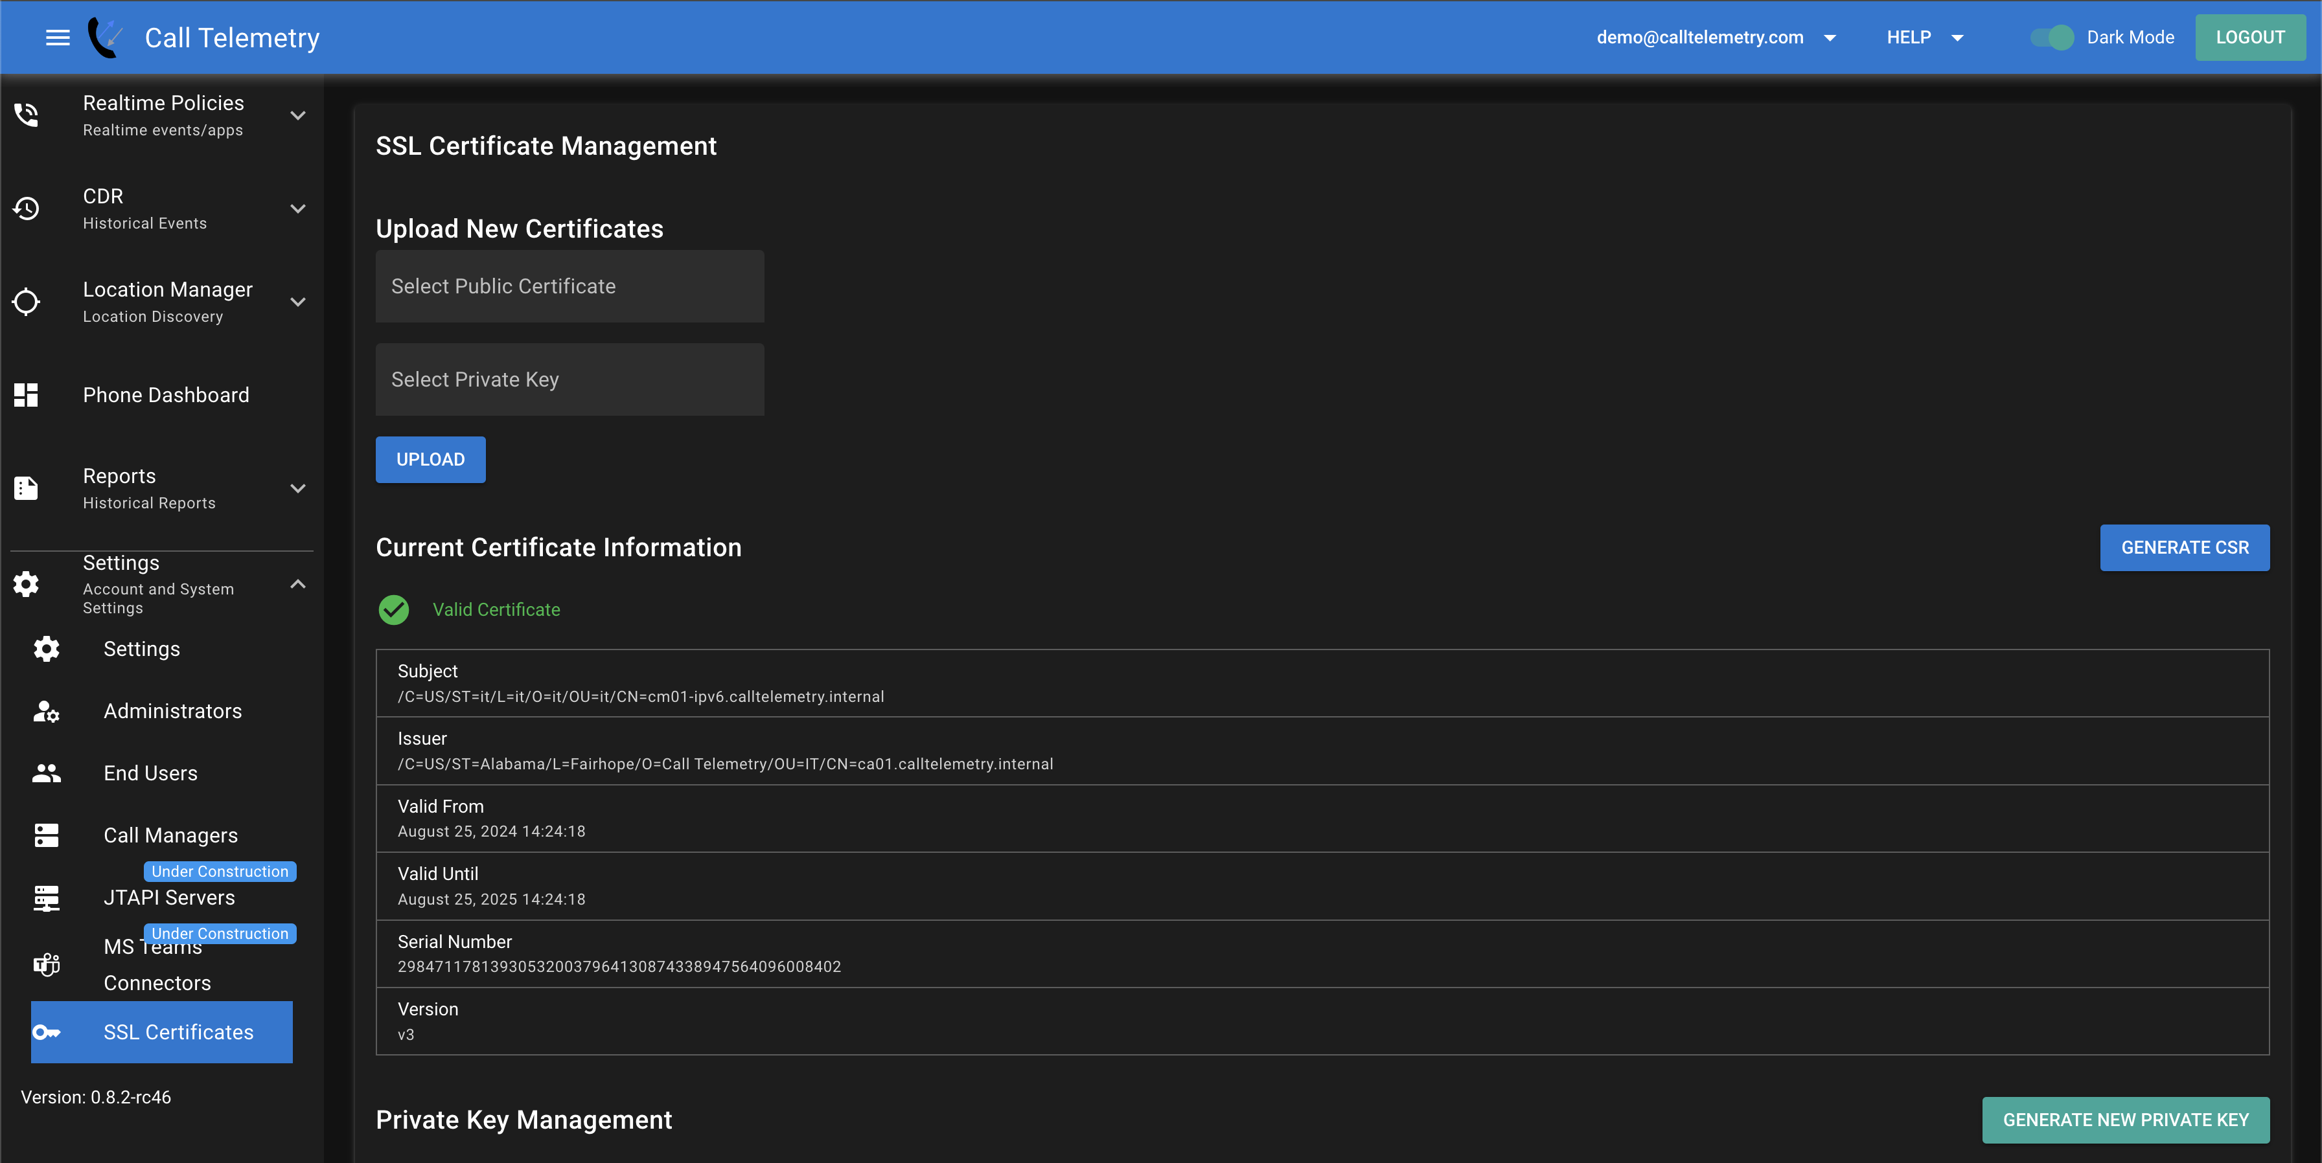Click the HELP menu label

point(1908,38)
